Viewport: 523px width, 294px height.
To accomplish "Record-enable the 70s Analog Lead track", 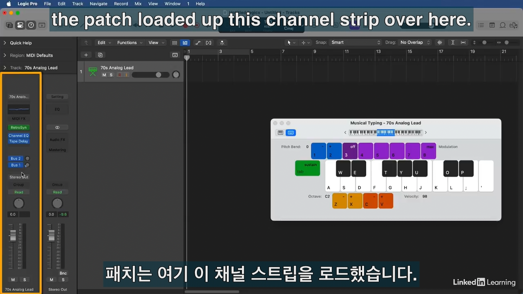I will tap(120, 75).
